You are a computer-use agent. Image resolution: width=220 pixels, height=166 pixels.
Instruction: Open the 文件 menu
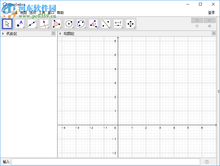click(x=5, y=13)
